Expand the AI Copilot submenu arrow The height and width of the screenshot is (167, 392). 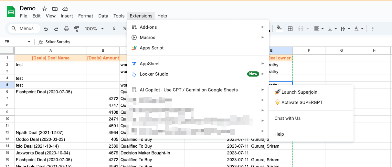(263, 90)
